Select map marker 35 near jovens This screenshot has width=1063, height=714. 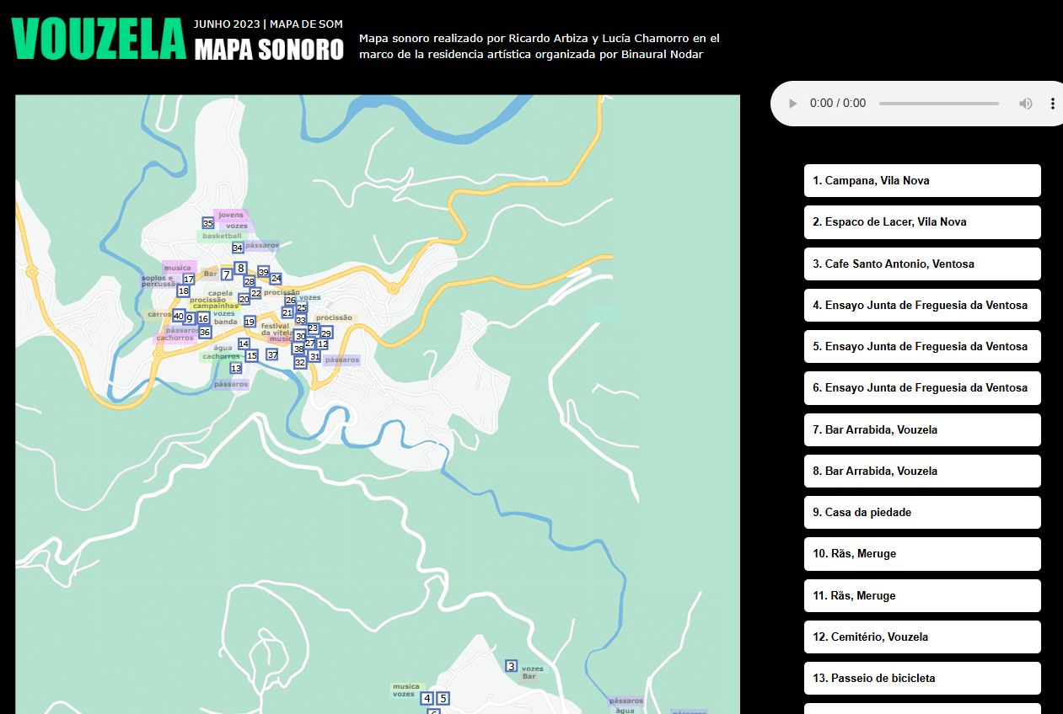(208, 223)
